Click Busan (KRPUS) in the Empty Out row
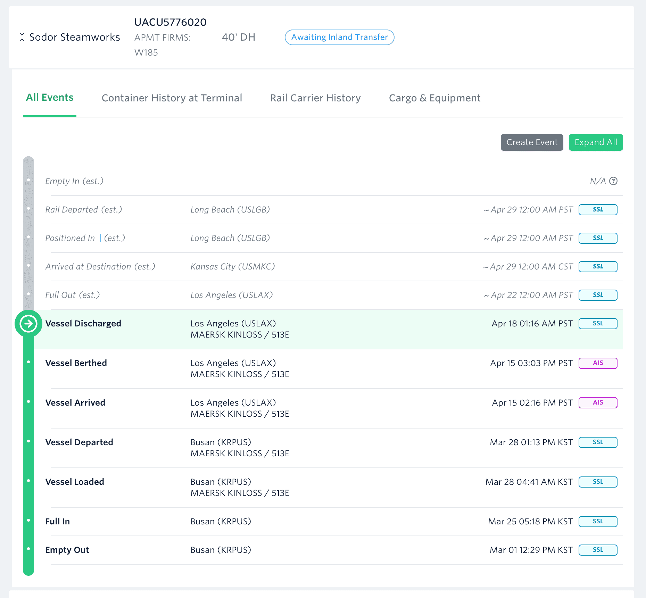The height and width of the screenshot is (598, 646). 221,550
